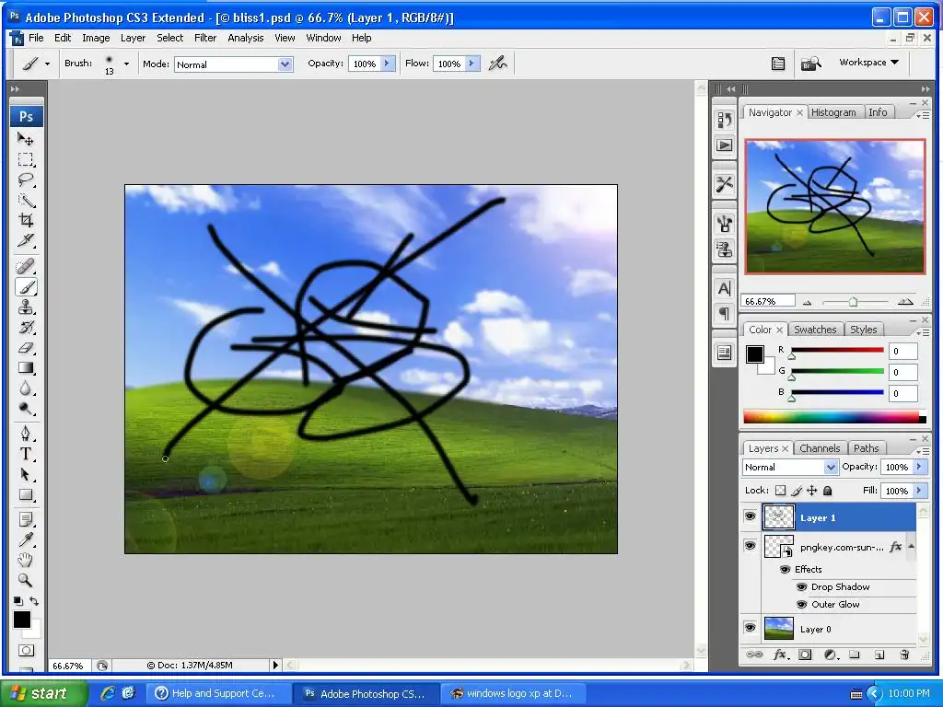Toggle lock transparent pixels

(x=780, y=491)
